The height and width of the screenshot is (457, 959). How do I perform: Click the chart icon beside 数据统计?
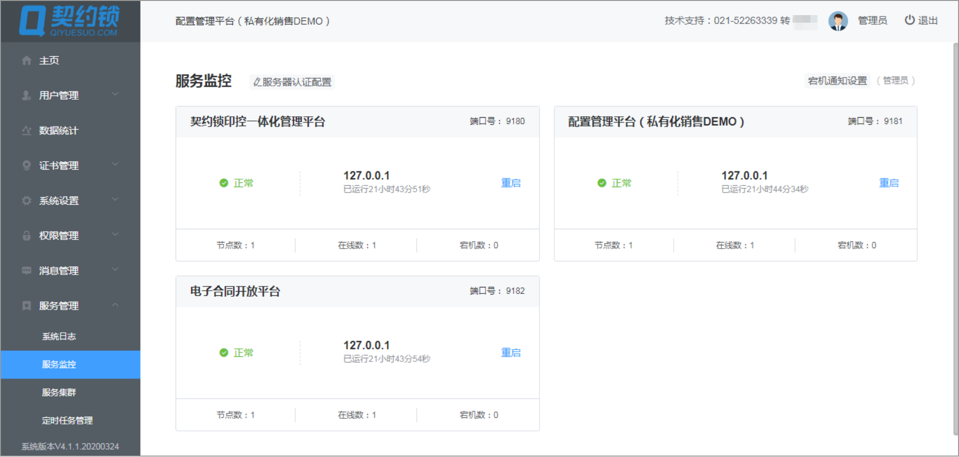pos(27,130)
